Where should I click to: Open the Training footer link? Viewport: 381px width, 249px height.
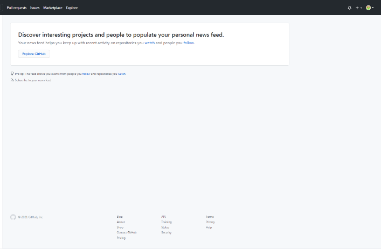(x=167, y=222)
